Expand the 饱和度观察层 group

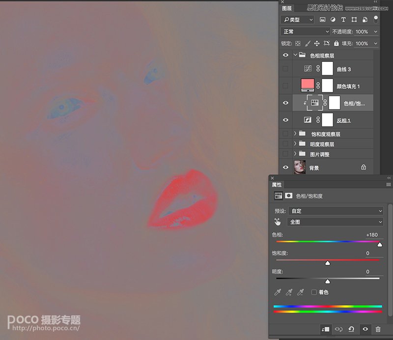pos(295,134)
